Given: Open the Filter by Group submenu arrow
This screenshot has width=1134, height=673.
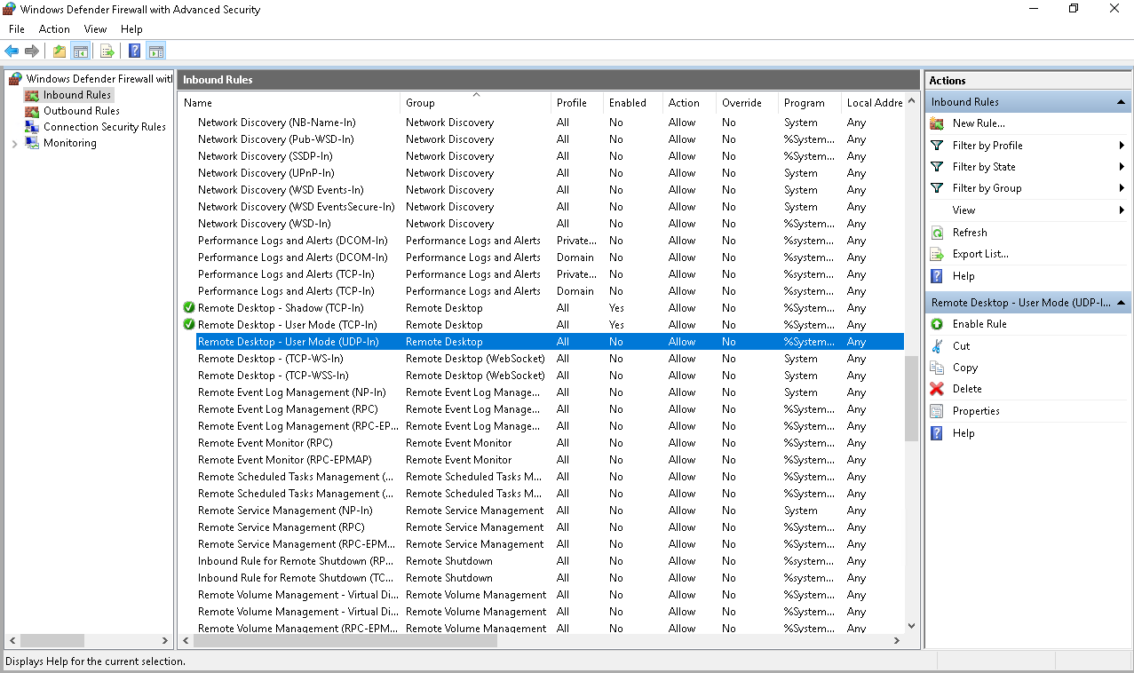Looking at the screenshot, I should click(1122, 188).
